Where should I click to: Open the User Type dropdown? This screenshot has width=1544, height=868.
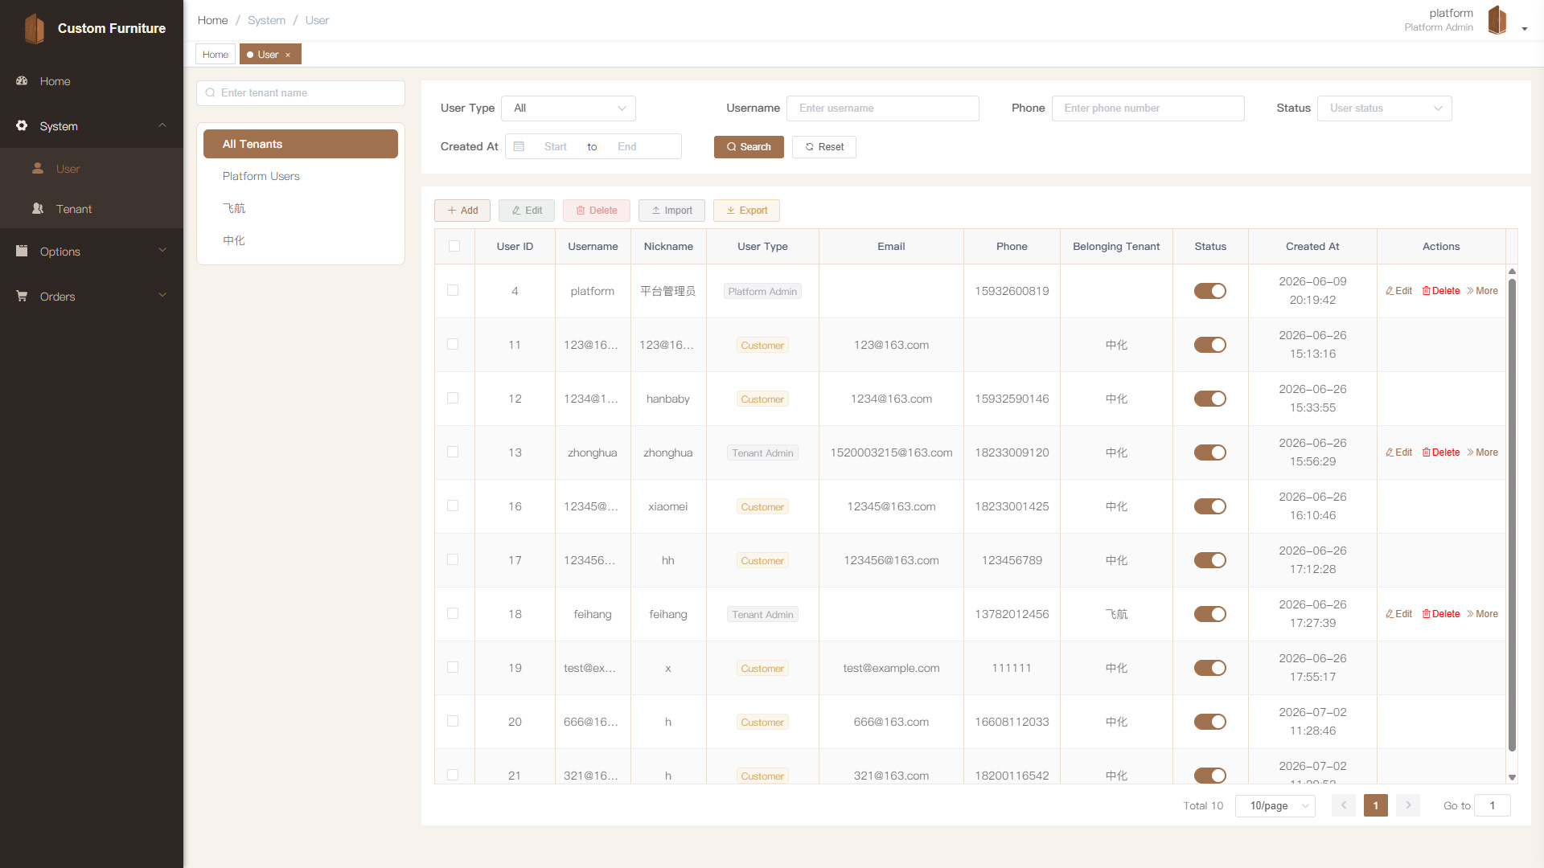tap(569, 108)
